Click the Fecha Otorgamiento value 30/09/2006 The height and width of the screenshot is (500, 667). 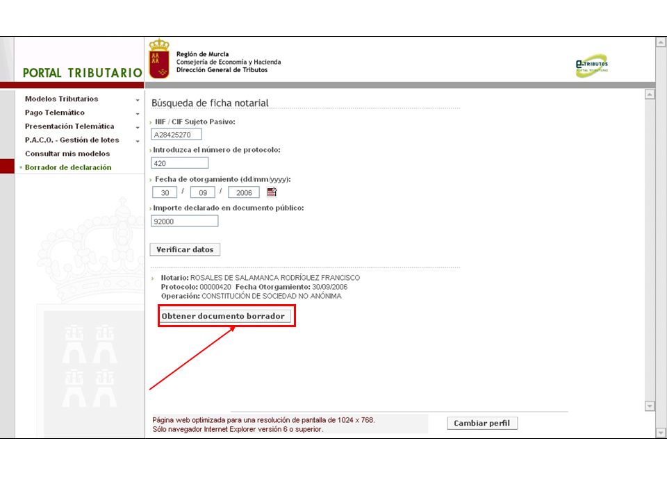point(329,287)
